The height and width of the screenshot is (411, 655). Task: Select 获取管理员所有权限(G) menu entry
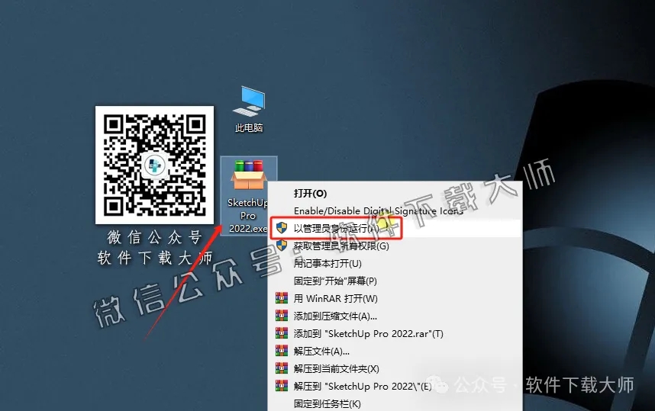click(341, 246)
